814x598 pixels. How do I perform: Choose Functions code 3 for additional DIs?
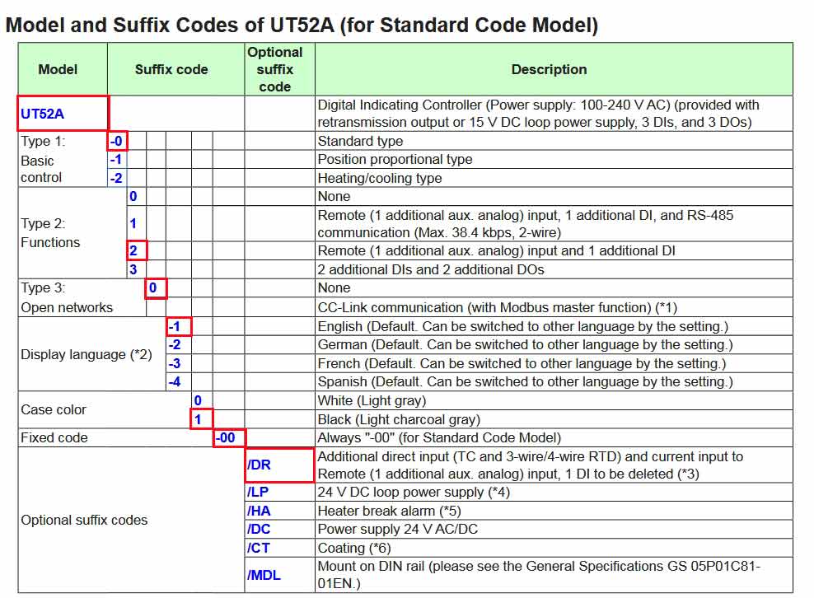pos(135,269)
